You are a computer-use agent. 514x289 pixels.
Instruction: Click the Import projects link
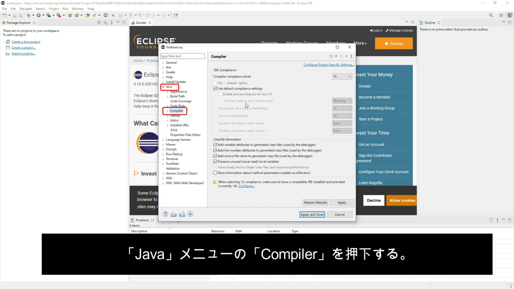pyautogui.click(x=23, y=54)
